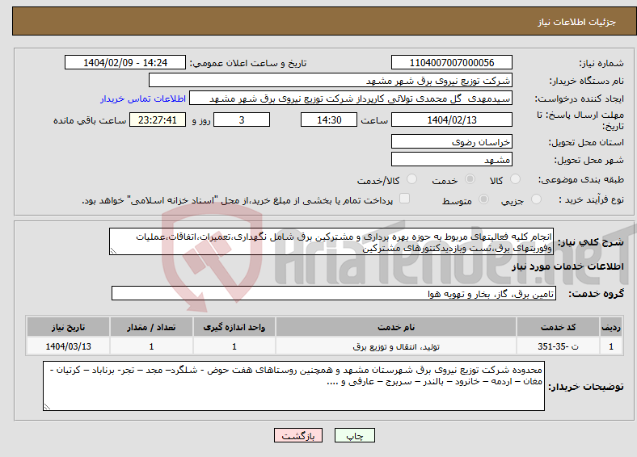Click the resize grip of buyer notes textarea
Image resolution: width=637 pixels, height=457 pixels.
point(47,407)
